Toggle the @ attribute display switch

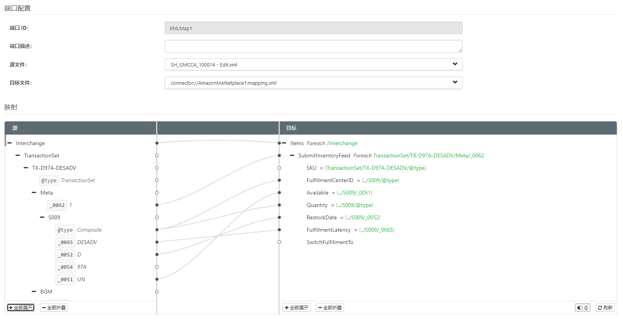pyautogui.click(x=582, y=308)
